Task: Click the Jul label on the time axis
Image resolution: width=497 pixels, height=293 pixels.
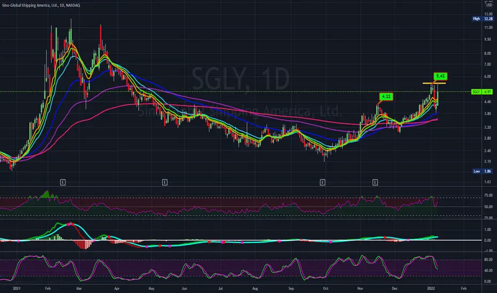Action: (x=220, y=289)
